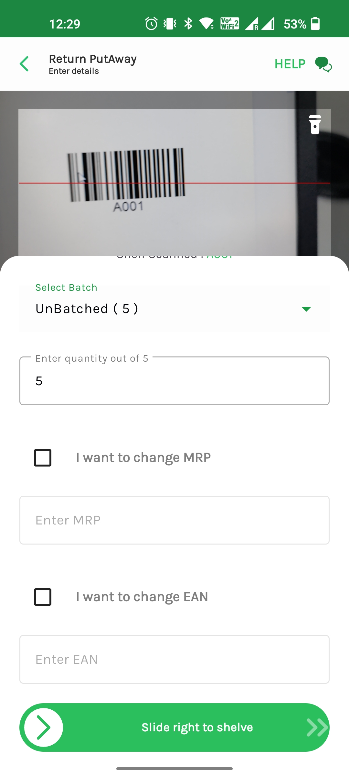Tap the alarm clock status icon
This screenshot has width=349, height=777.
[x=151, y=24]
